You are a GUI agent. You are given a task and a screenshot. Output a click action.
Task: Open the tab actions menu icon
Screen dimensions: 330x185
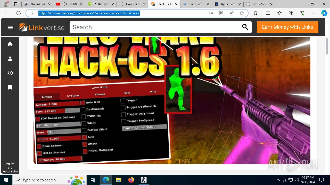pyautogui.click(x=15, y=4)
